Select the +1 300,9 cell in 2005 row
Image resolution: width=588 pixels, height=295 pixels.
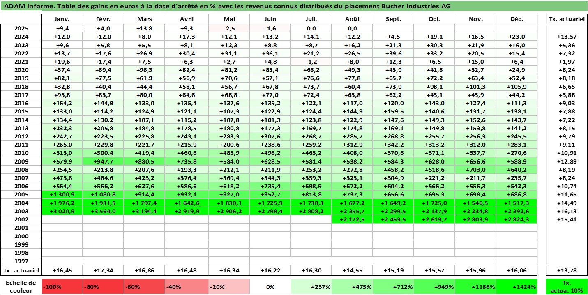62,194
